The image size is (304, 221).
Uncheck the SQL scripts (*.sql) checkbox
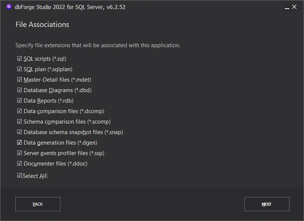point(20,59)
